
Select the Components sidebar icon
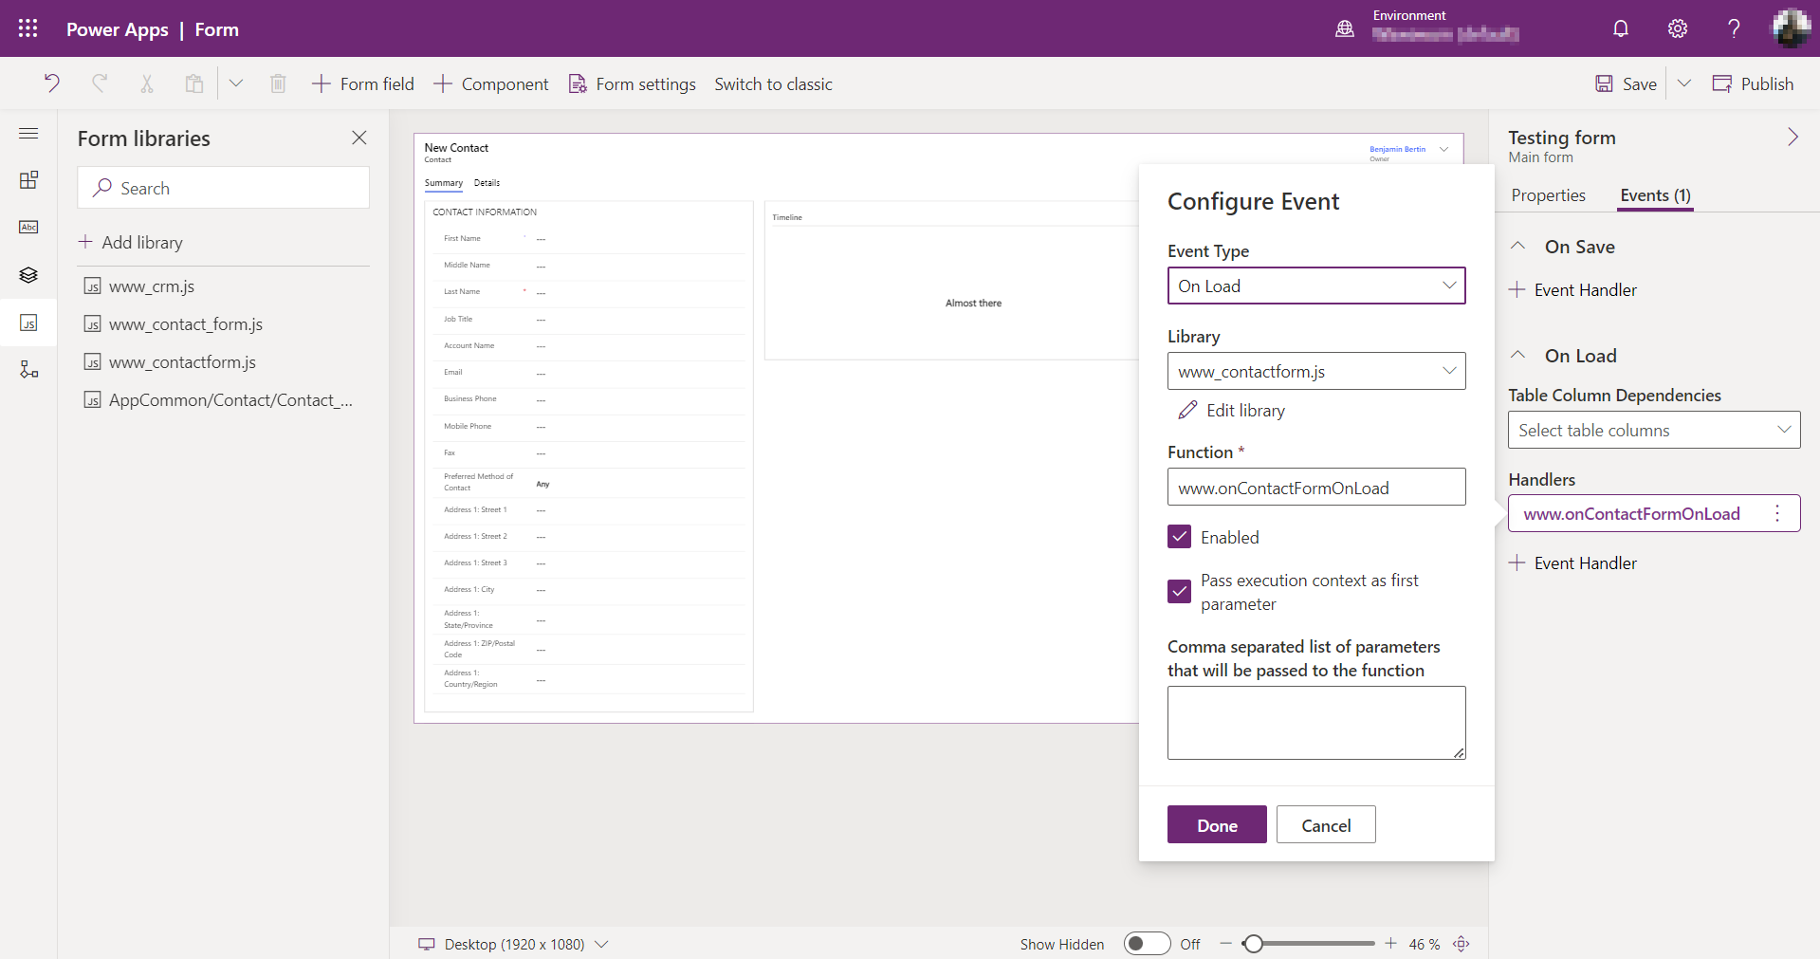pos(28,179)
